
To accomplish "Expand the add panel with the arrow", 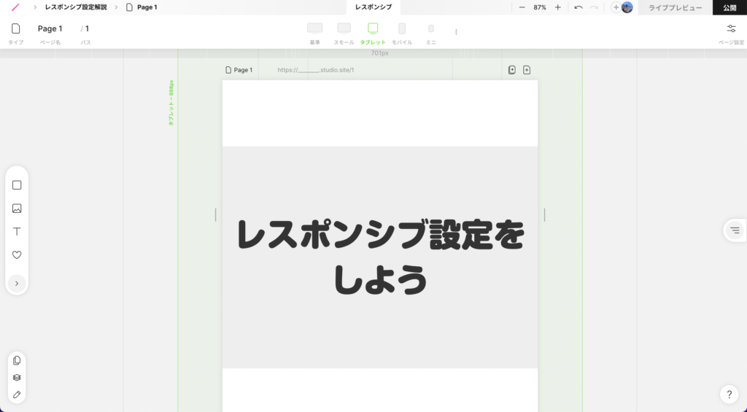I will click(17, 284).
